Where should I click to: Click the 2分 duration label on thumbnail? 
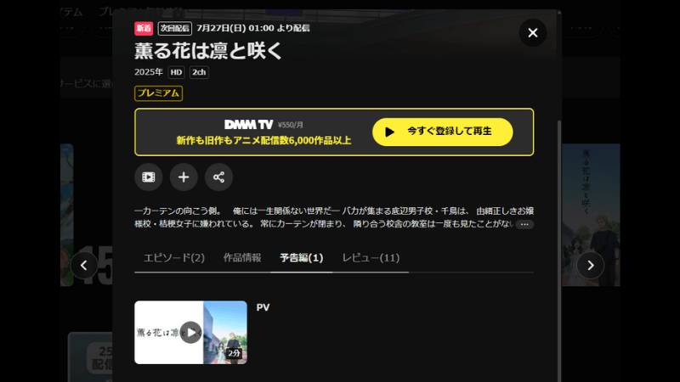[x=235, y=353]
